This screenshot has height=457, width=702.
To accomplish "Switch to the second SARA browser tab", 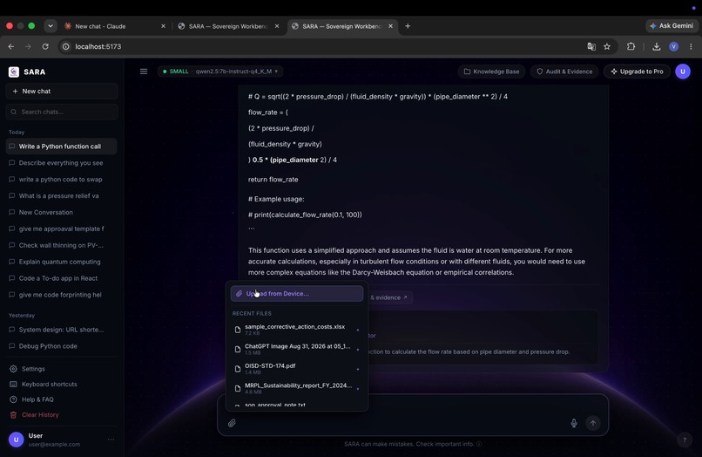I will coord(228,26).
